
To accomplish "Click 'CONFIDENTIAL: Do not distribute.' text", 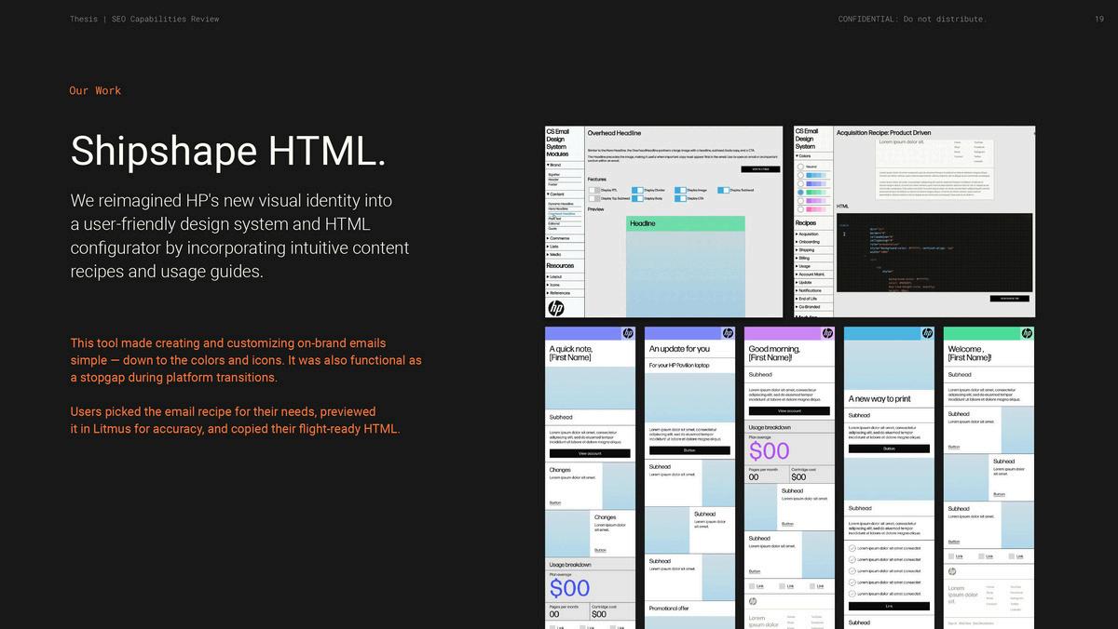I will point(912,19).
